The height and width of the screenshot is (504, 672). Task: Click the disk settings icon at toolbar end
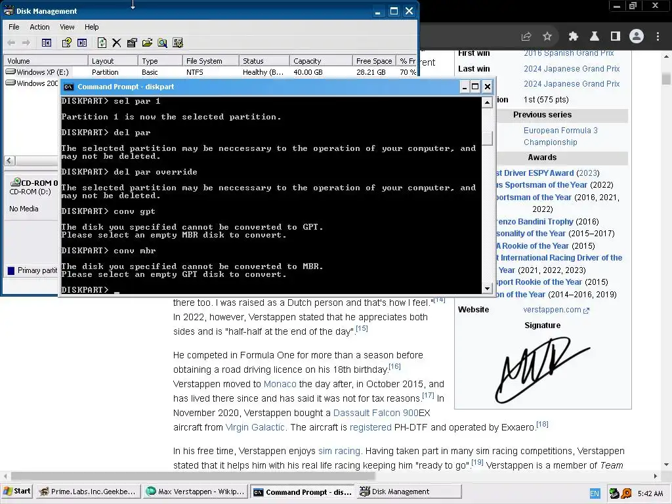[x=177, y=43]
